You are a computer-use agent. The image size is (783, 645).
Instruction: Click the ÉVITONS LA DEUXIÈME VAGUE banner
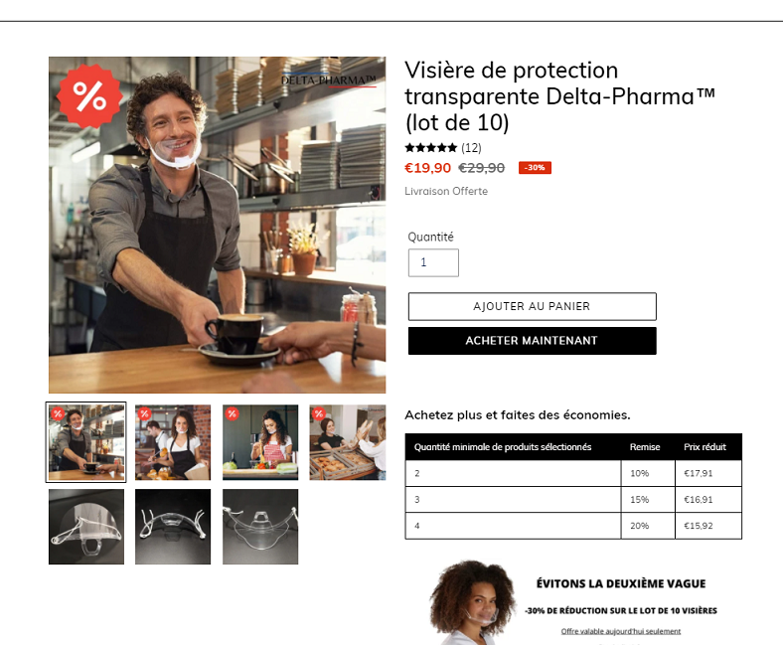pos(573,602)
